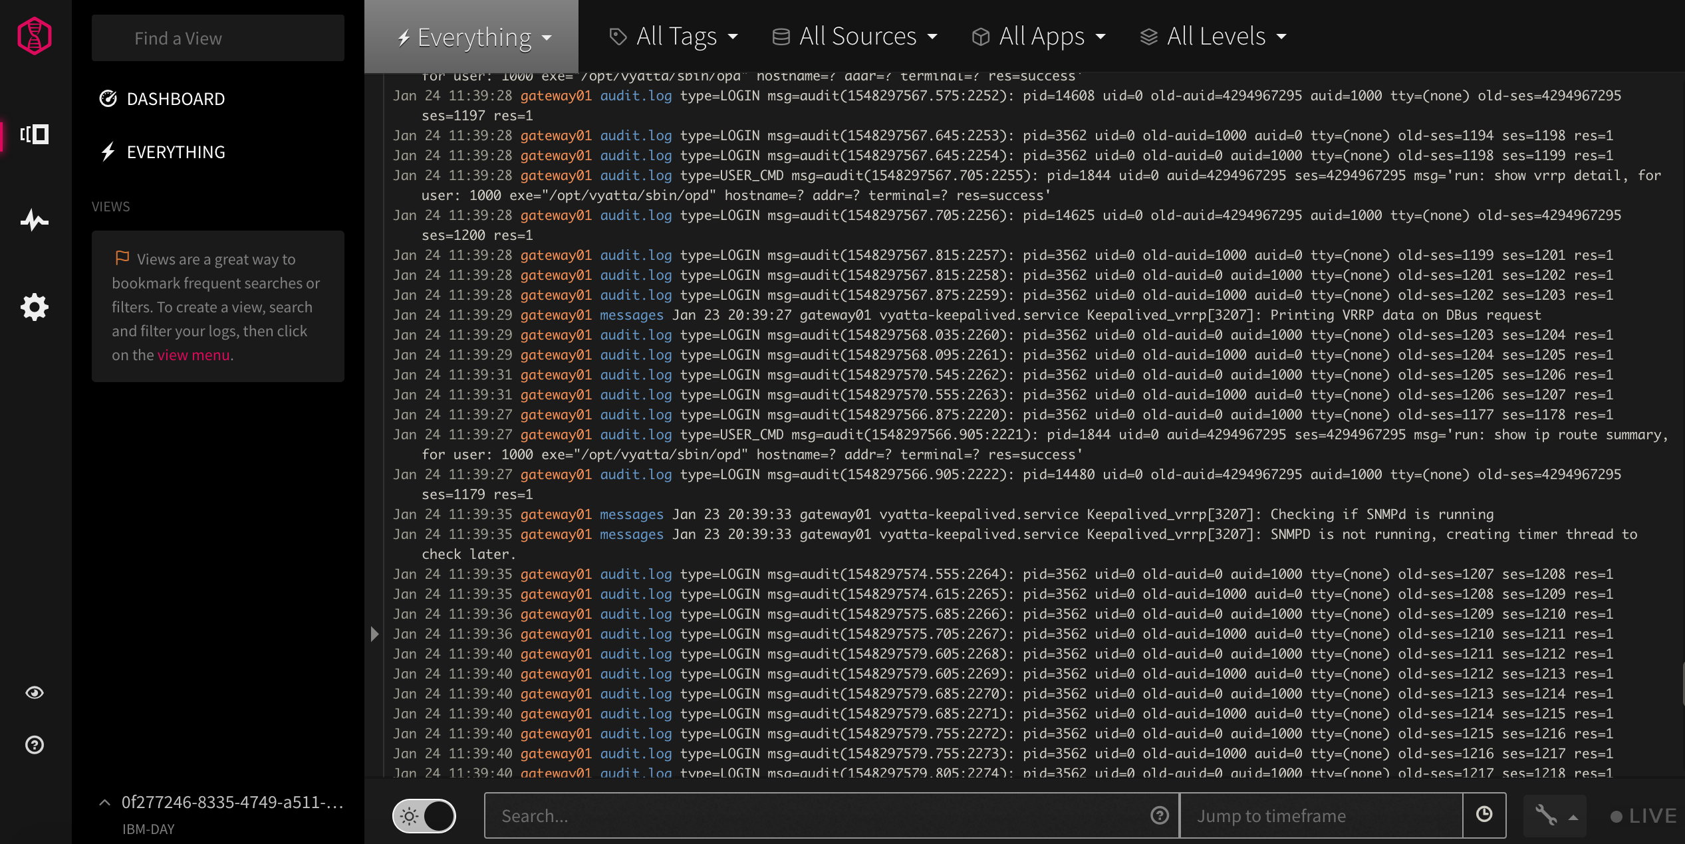Pause live streaming by clicking LIVE
This screenshot has height=844, width=1685.
pos(1642,815)
